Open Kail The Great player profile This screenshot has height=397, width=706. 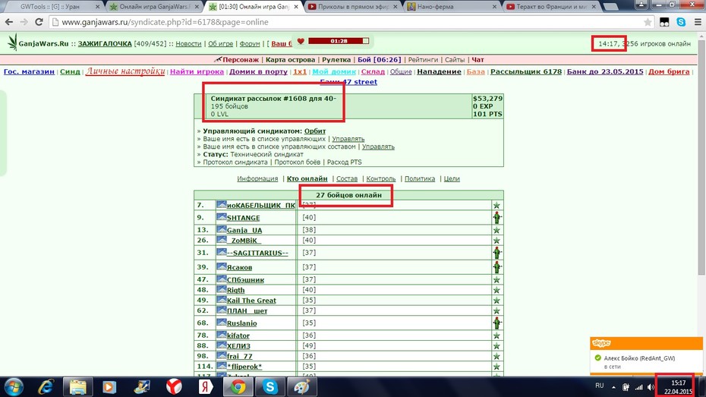point(251,301)
